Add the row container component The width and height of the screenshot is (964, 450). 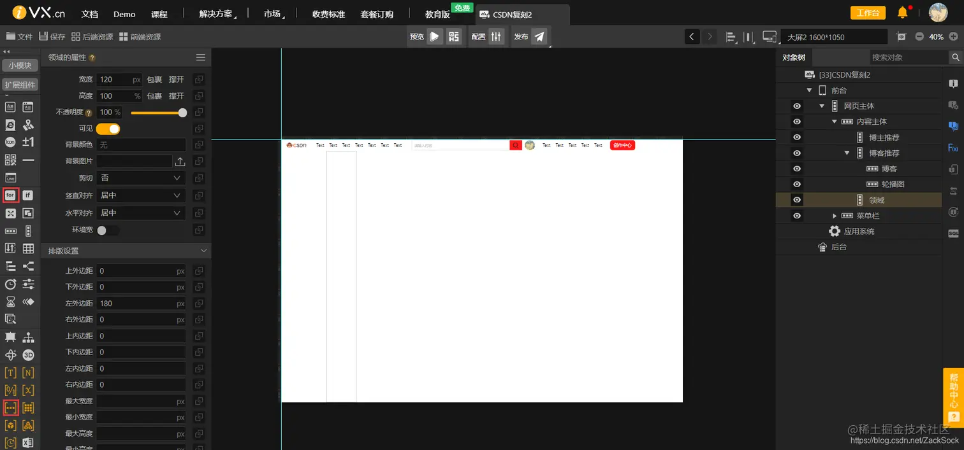click(x=10, y=231)
